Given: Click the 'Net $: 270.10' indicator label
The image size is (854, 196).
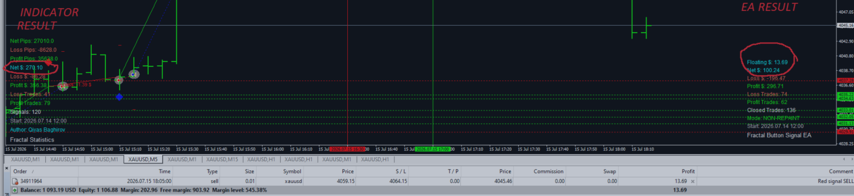Looking at the screenshot, I should click(x=27, y=68).
